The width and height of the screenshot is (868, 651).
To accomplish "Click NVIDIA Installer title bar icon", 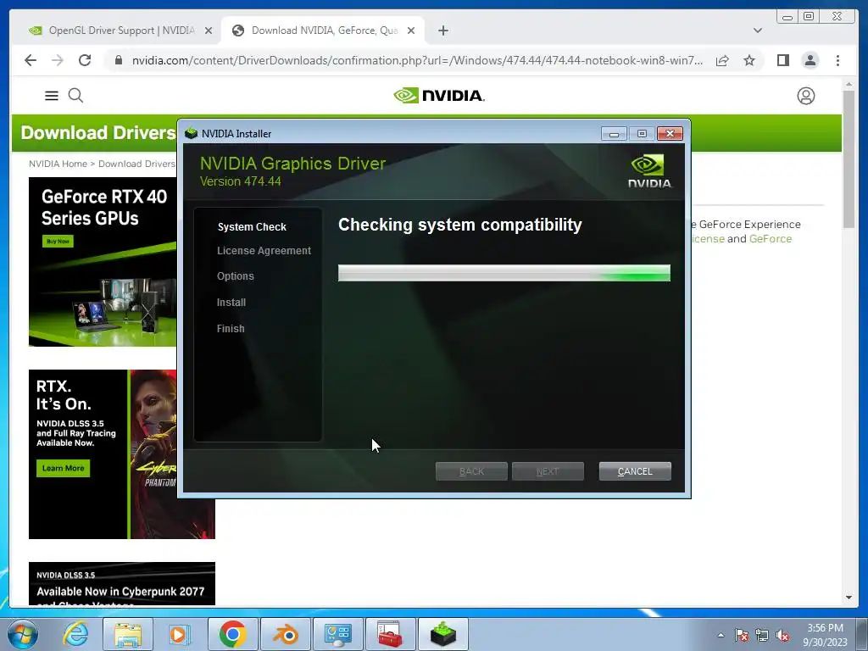I will [x=191, y=133].
